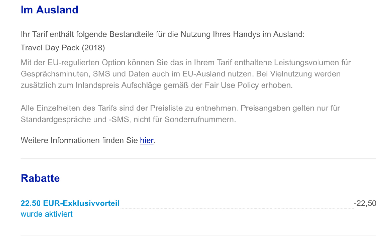
Task: Select the 'Travel Day Pack (2018)' line
Action: (63, 48)
